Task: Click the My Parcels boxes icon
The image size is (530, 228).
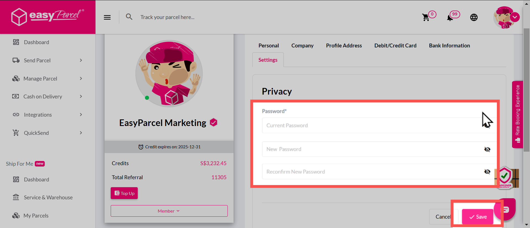Action: click(x=16, y=216)
